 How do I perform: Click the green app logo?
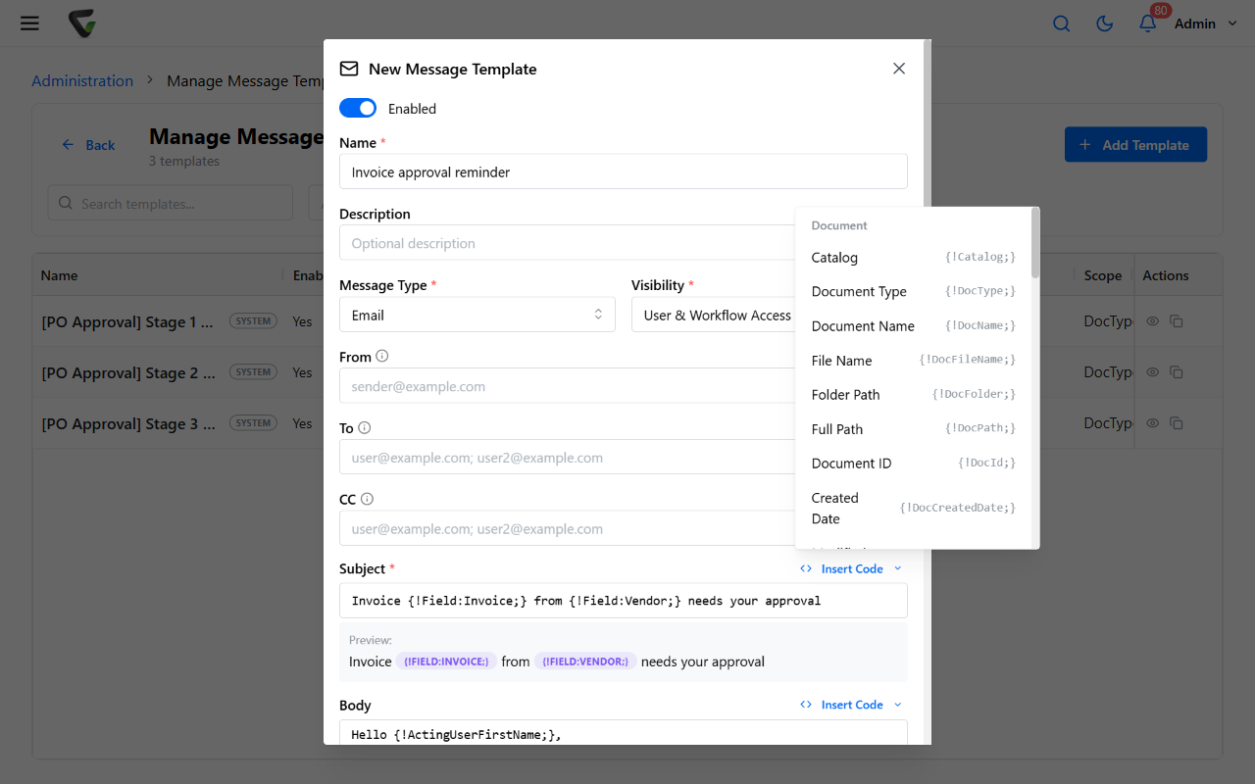click(82, 24)
